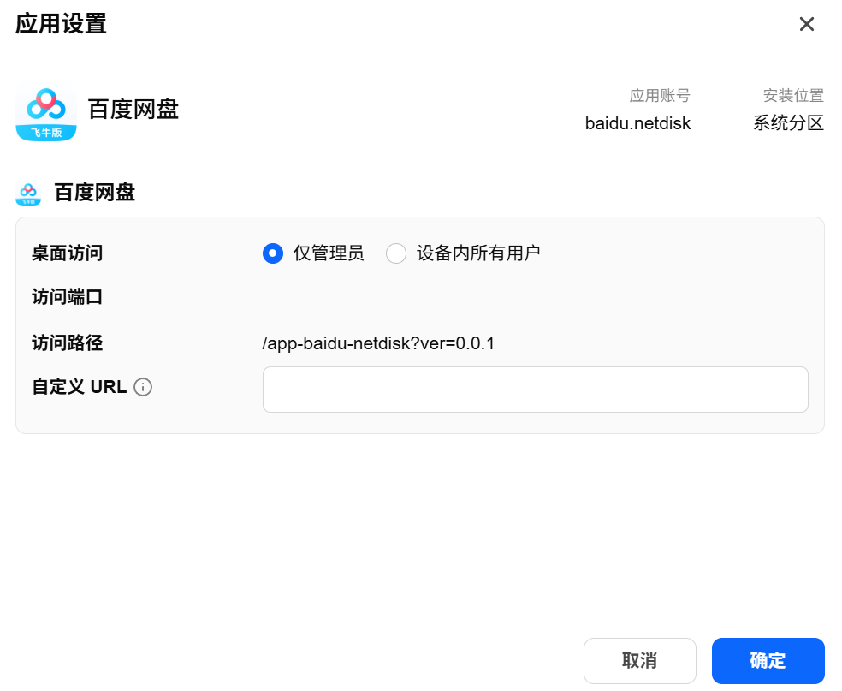This screenshot has height=691, width=842.
Task: Focus the 自定义 URL input field
Action: [535, 390]
